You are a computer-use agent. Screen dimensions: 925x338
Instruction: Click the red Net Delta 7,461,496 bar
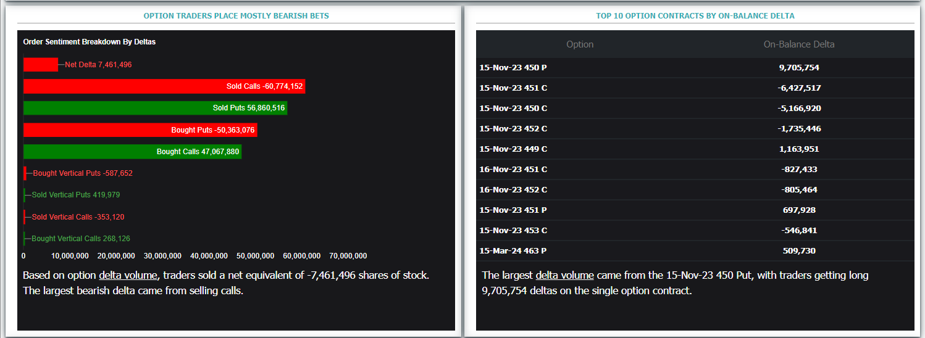[x=41, y=64]
